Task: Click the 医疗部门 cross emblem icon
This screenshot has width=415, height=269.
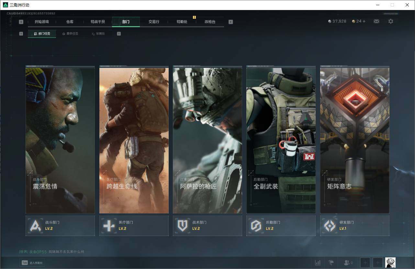Action: click(x=109, y=226)
